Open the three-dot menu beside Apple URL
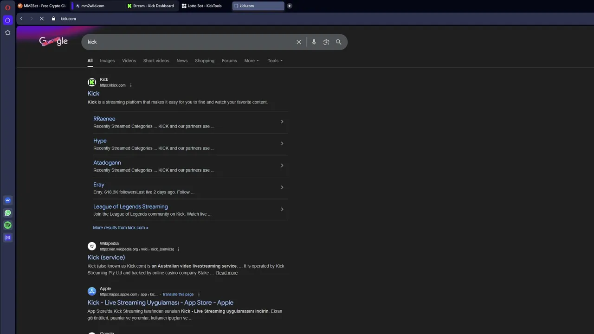The height and width of the screenshot is (334, 594). tap(199, 295)
